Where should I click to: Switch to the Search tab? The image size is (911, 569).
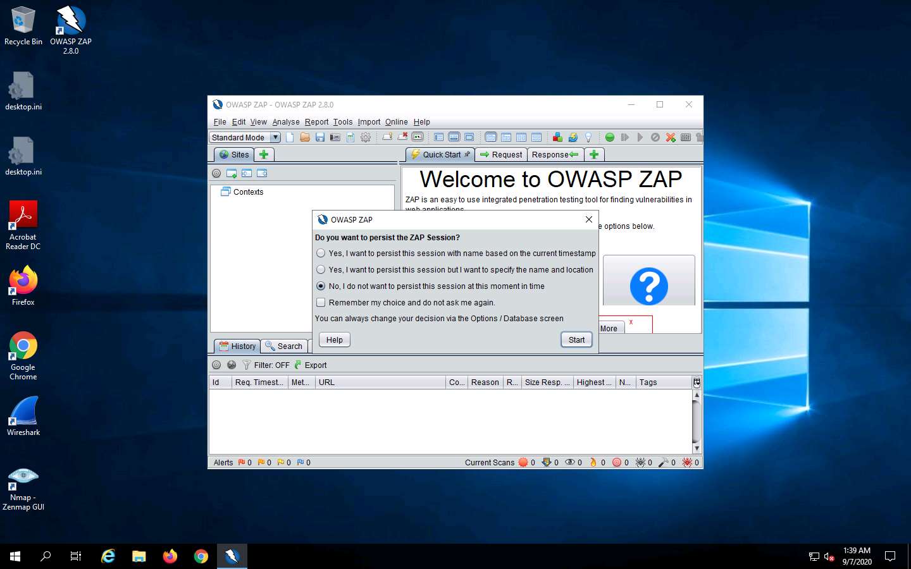click(x=284, y=346)
